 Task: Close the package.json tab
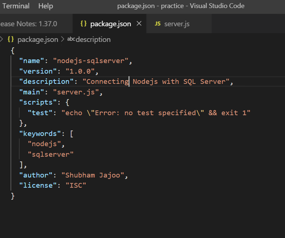[x=139, y=23]
